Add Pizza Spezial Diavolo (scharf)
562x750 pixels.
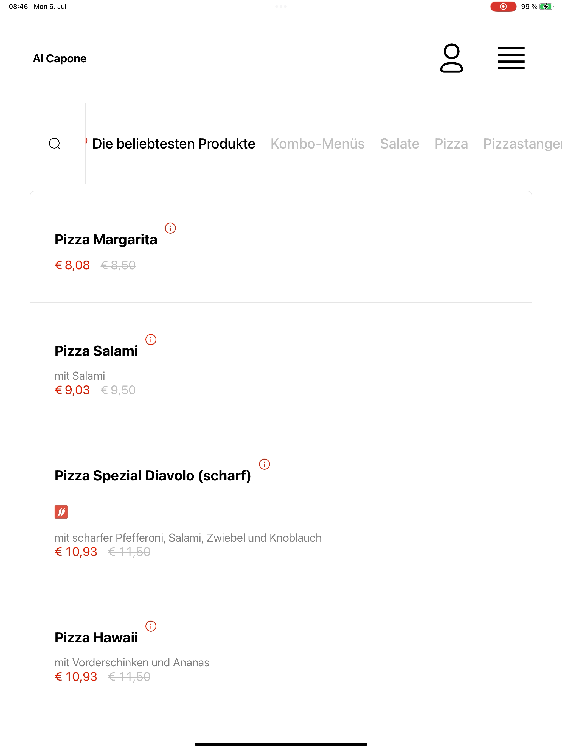point(281,508)
